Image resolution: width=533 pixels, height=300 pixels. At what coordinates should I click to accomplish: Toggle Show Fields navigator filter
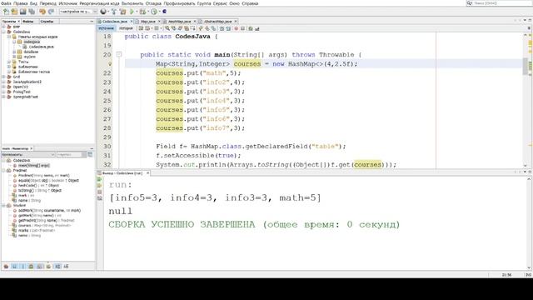pos(15,267)
